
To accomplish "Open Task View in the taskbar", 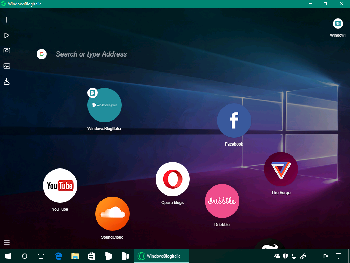I will (x=41, y=256).
